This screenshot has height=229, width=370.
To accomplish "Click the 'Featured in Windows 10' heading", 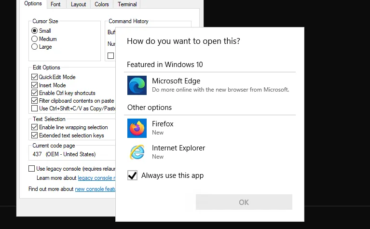I will (x=164, y=65).
